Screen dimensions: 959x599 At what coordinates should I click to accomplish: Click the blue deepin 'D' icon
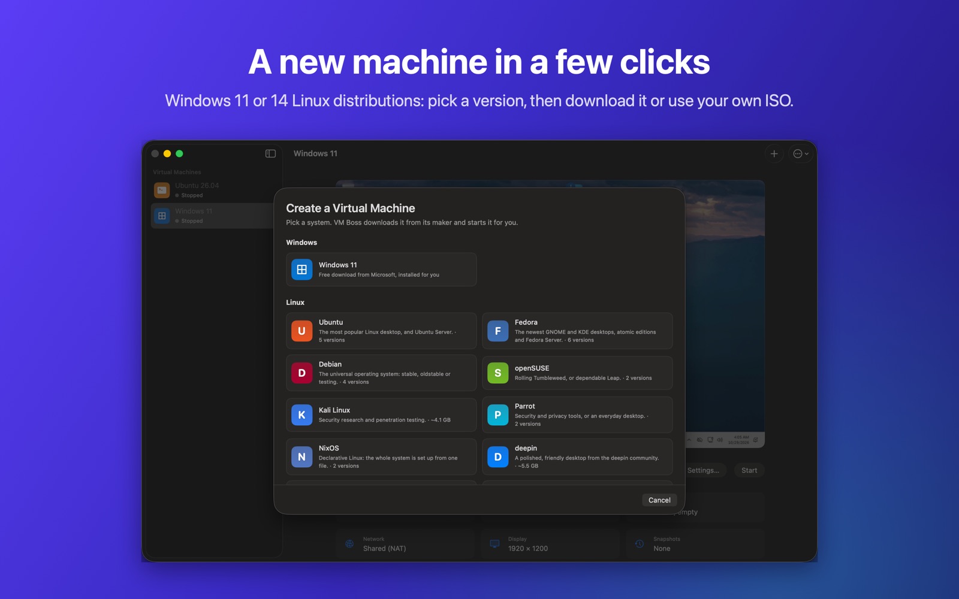tap(497, 456)
